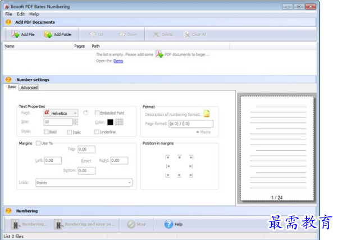The image size is (337, 240).
Task: Select middle-right position in margins
Action: click(x=190, y=166)
